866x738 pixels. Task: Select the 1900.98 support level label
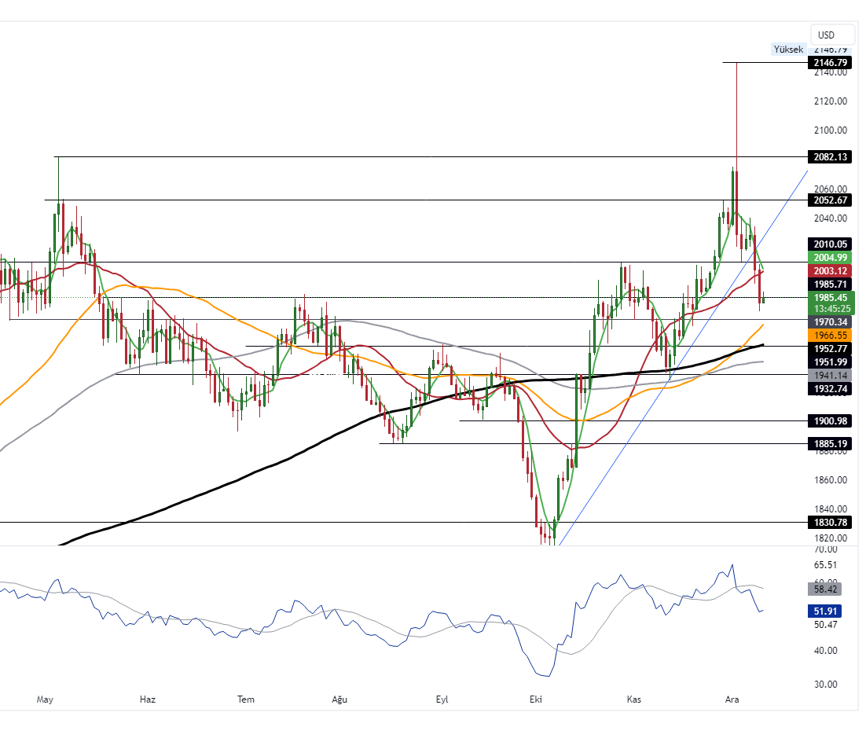point(830,420)
